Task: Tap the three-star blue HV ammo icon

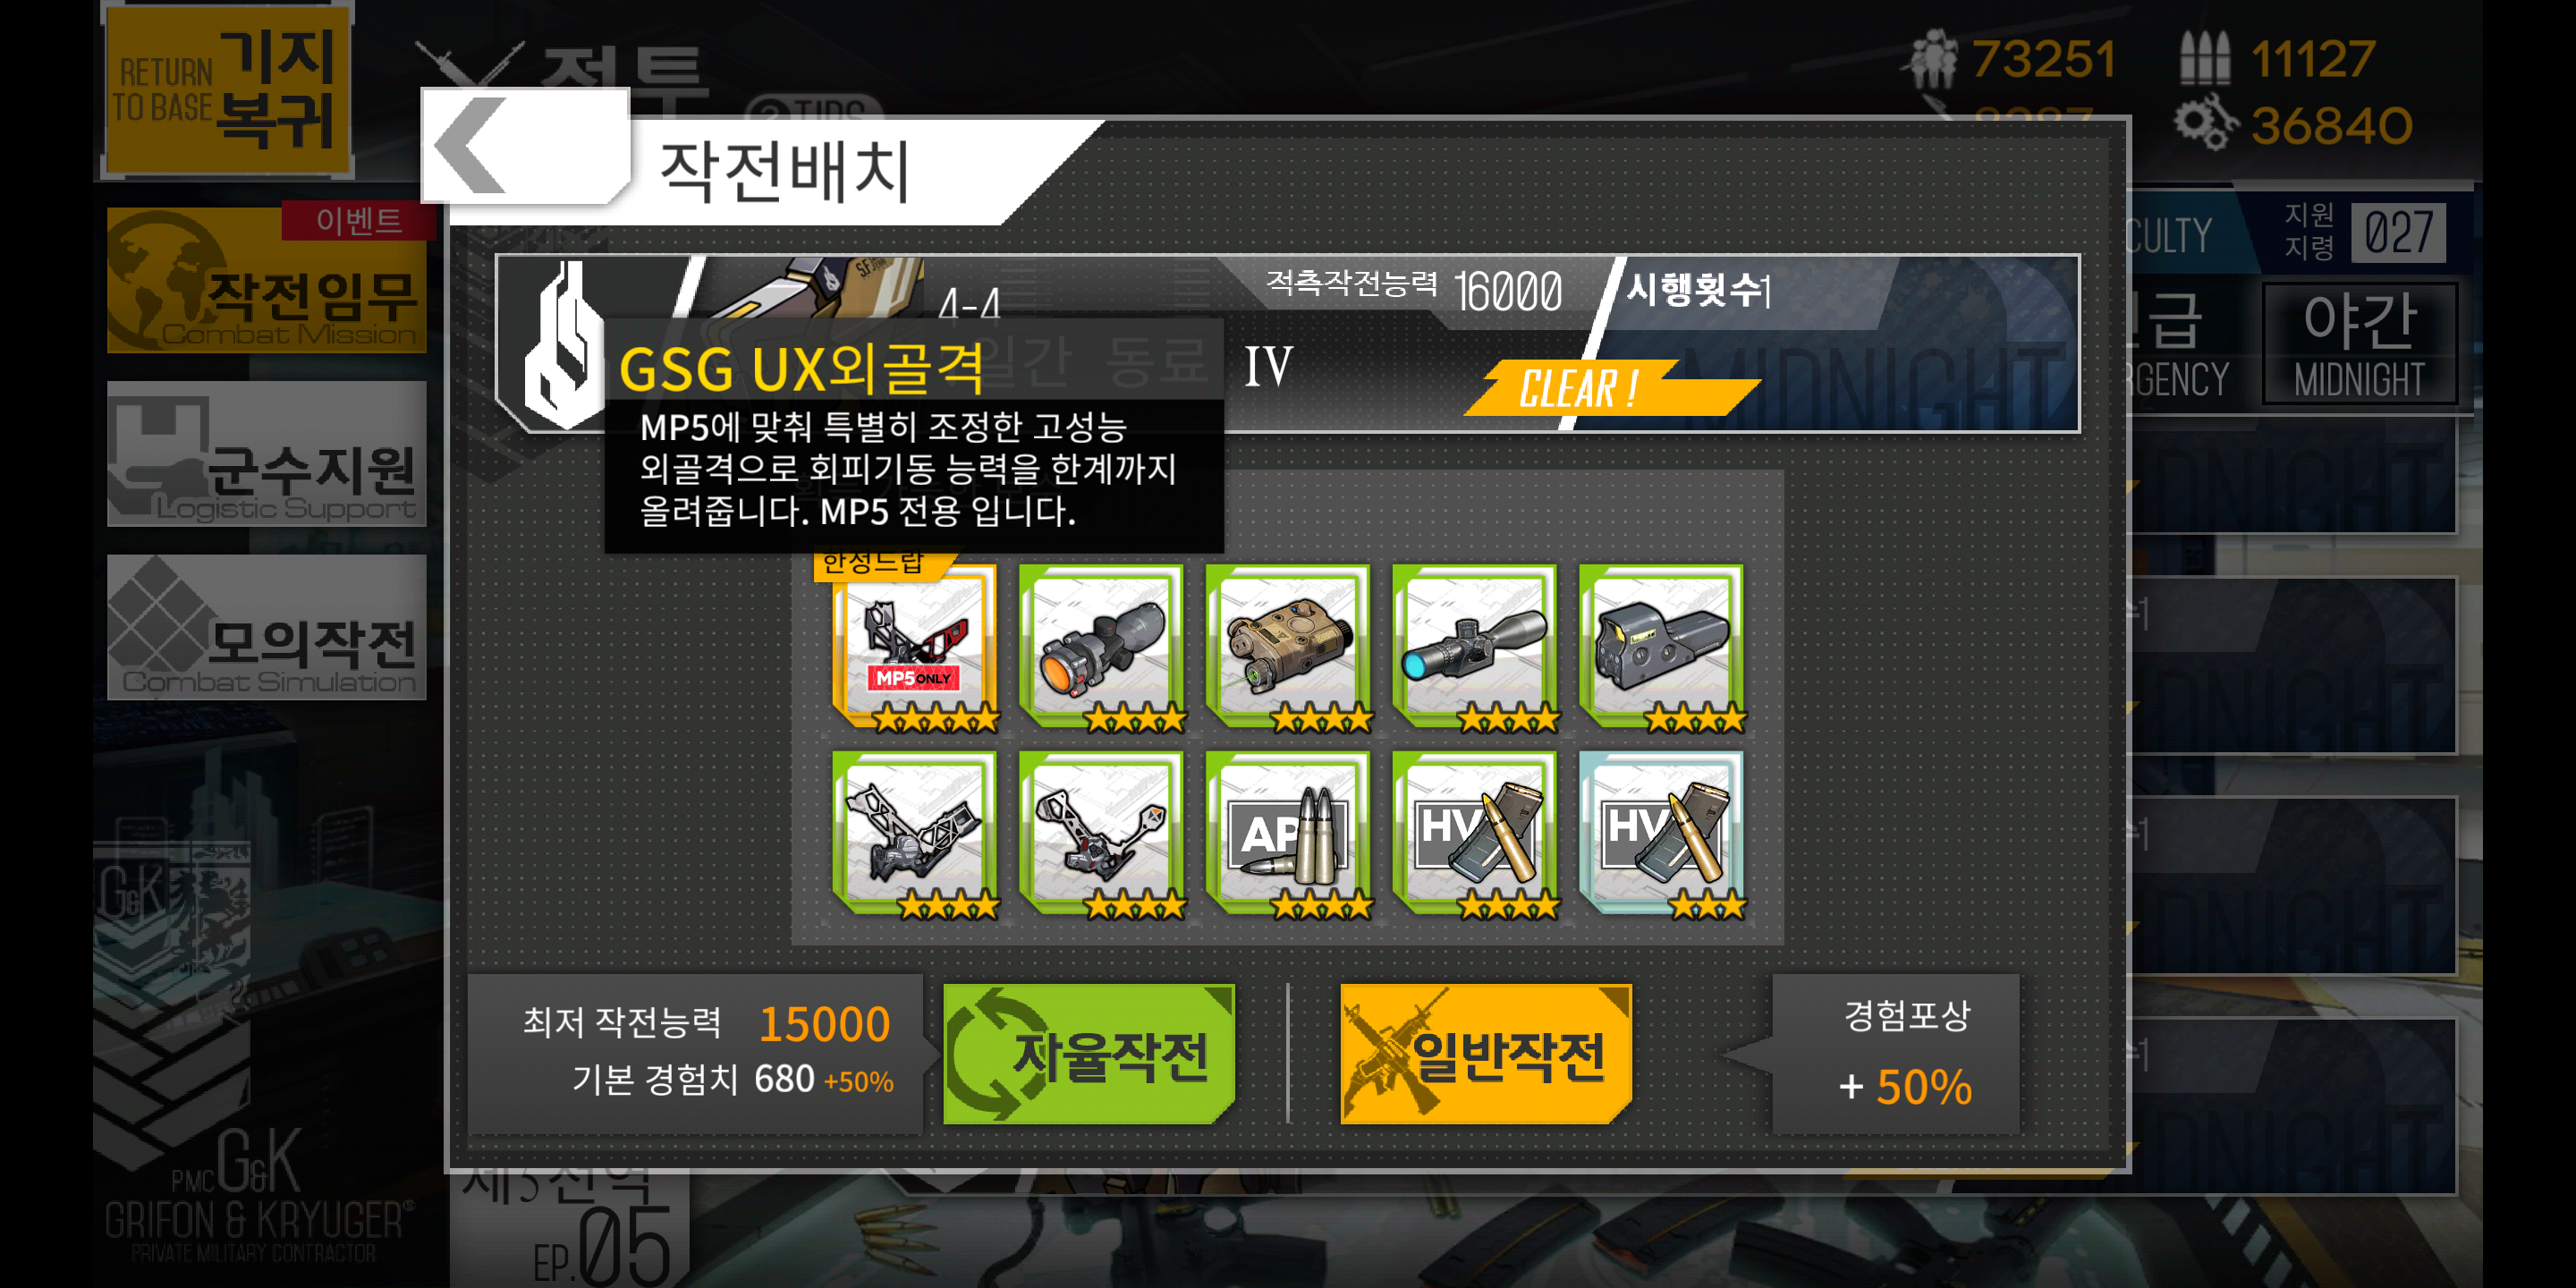Action: click(1661, 834)
